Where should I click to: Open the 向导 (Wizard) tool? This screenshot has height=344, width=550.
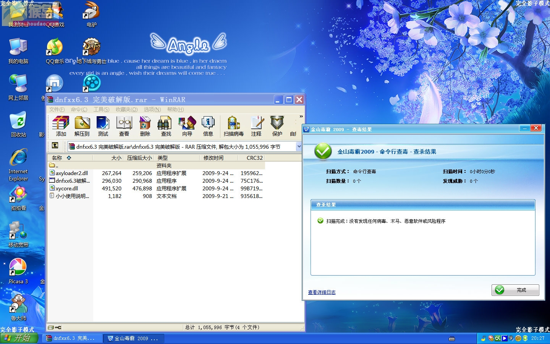tap(187, 126)
